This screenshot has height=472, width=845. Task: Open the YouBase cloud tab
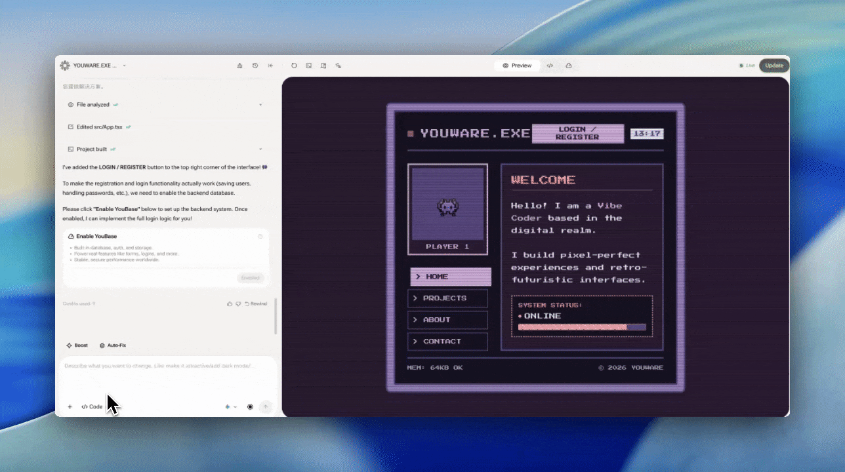click(569, 66)
